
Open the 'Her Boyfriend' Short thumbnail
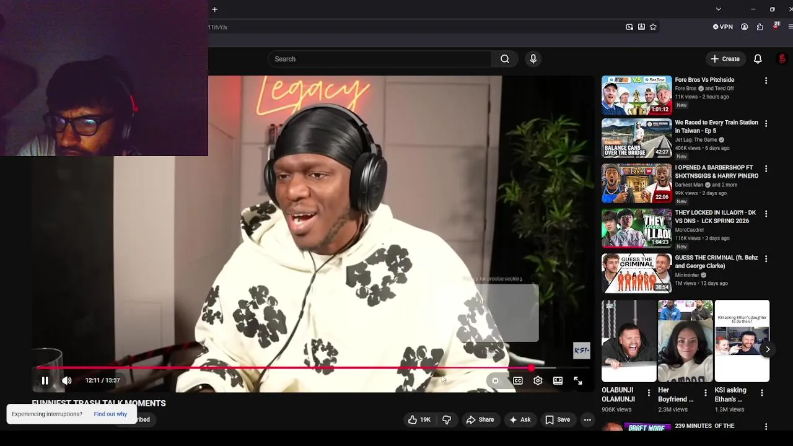click(x=685, y=341)
